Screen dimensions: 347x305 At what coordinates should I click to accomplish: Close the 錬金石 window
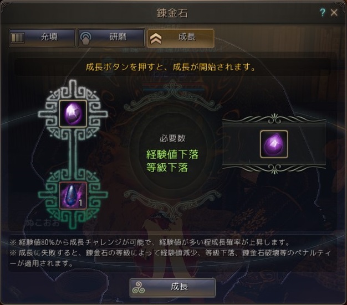coord(334,13)
